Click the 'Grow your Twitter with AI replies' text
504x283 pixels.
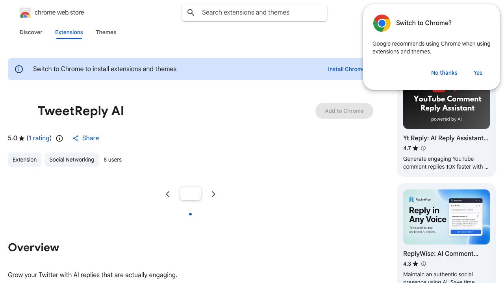pyautogui.click(x=93, y=275)
